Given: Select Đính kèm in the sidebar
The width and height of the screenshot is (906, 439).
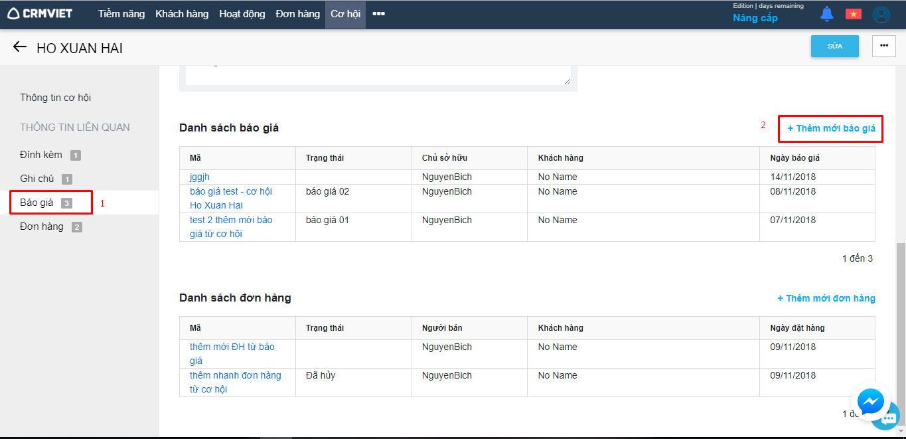Looking at the screenshot, I should tap(41, 155).
